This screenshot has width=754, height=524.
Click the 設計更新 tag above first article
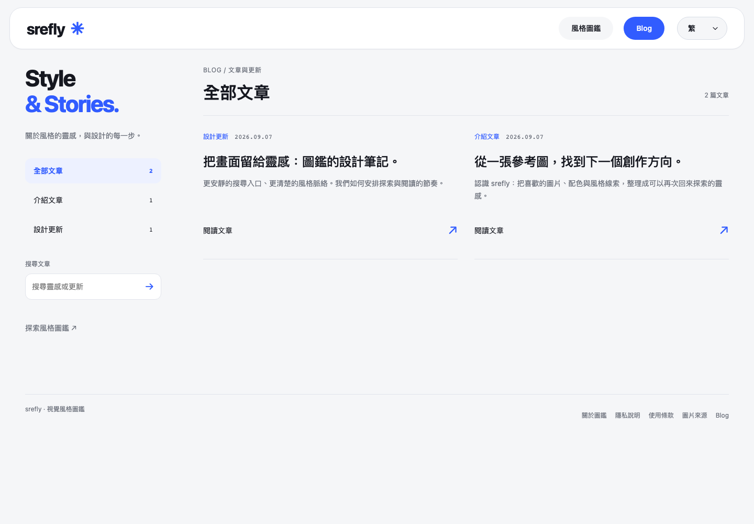[x=216, y=137]
